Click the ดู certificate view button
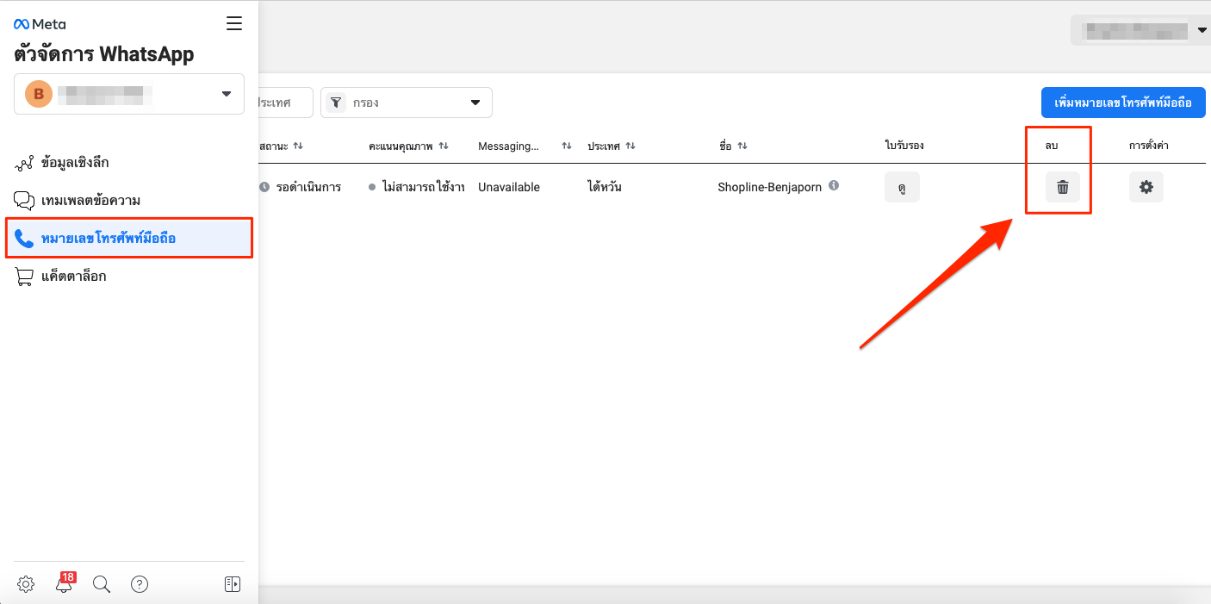 902,187
